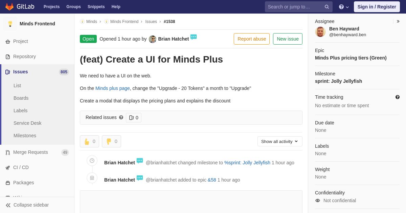The height and width of the screenshot is (213, 406).
Task: Click the Issues count badge 805
Action: click(64, 72)
